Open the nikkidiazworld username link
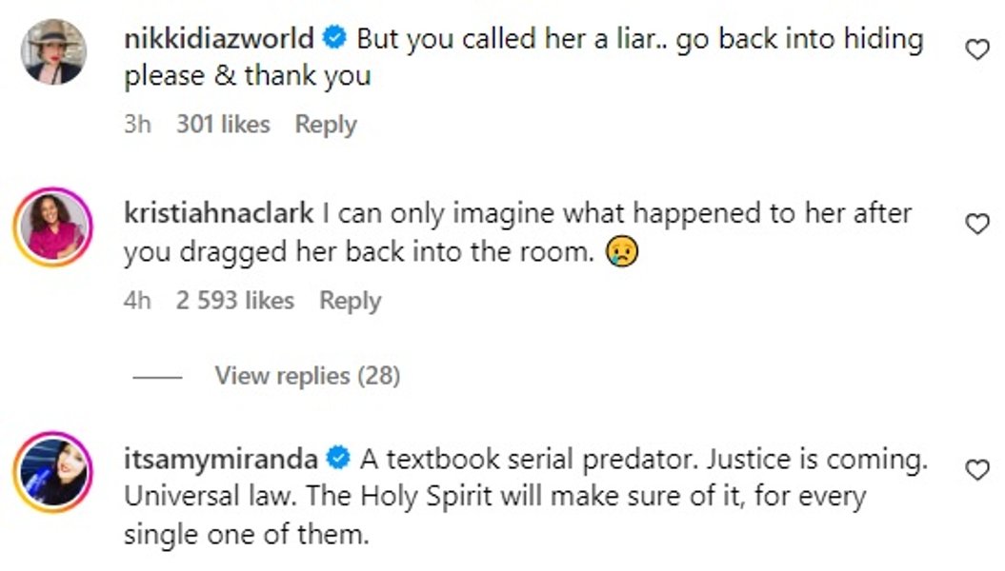The width and height of the screenshot is (1005, 571). [218, 38]
